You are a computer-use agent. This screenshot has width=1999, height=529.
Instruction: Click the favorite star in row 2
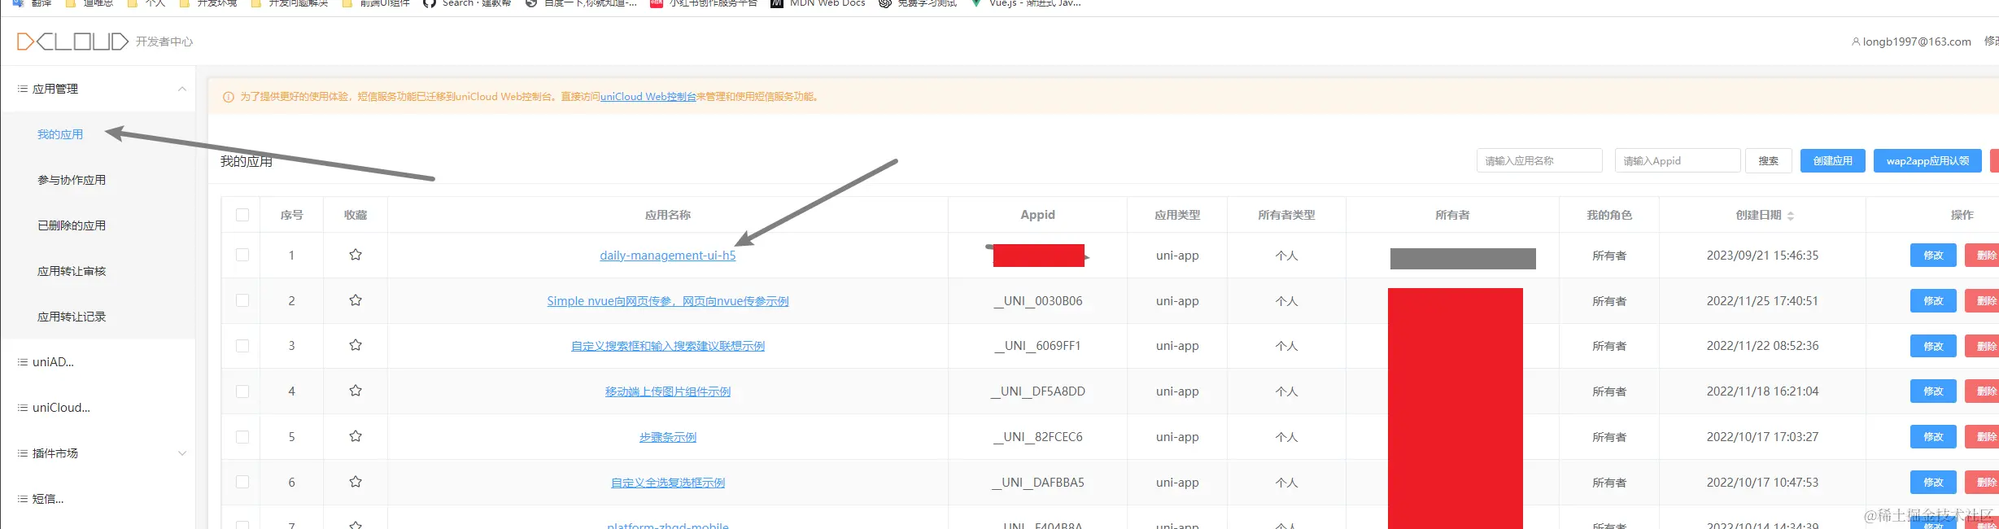coord(356,300)
